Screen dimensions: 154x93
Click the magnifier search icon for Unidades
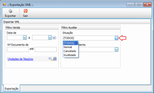pos(51,59)
